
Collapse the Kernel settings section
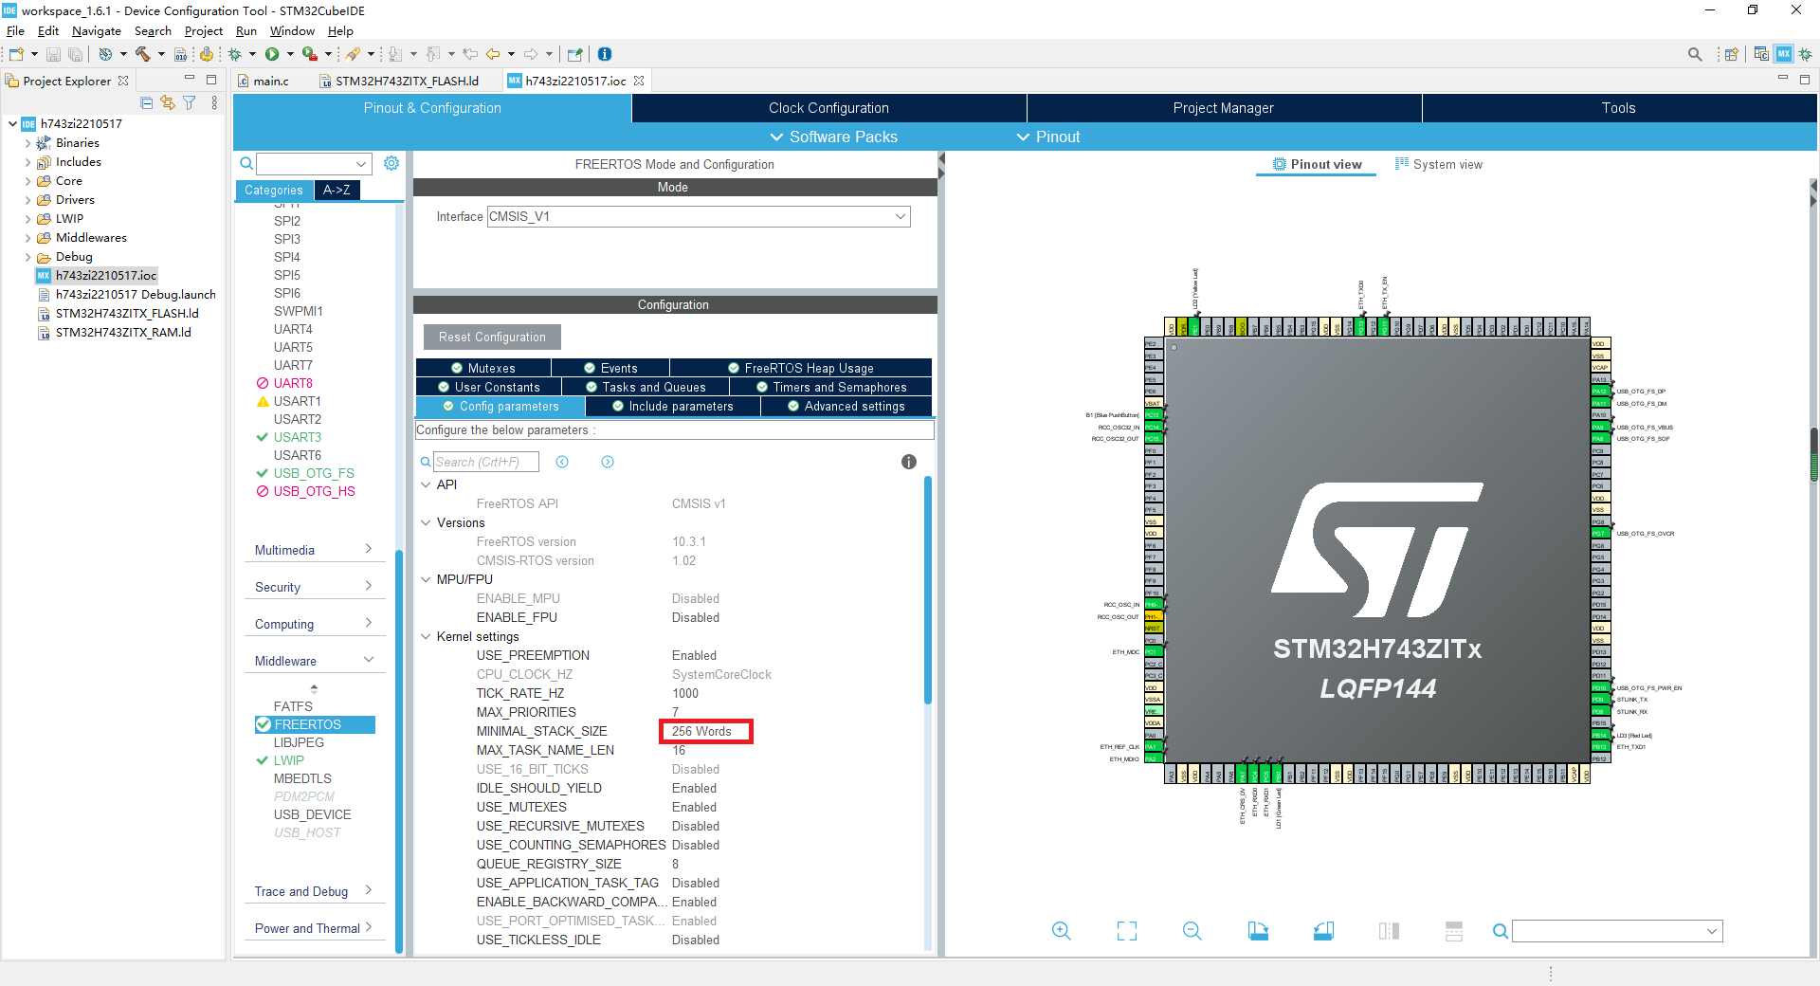coord(426,636)
